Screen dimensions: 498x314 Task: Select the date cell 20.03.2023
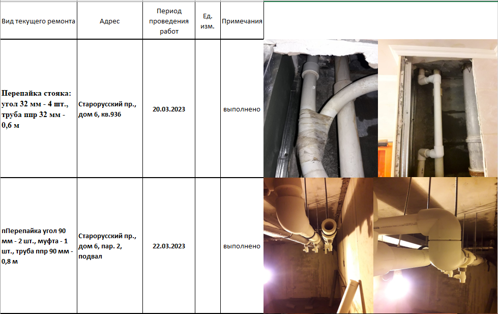(x=169, y=109)
